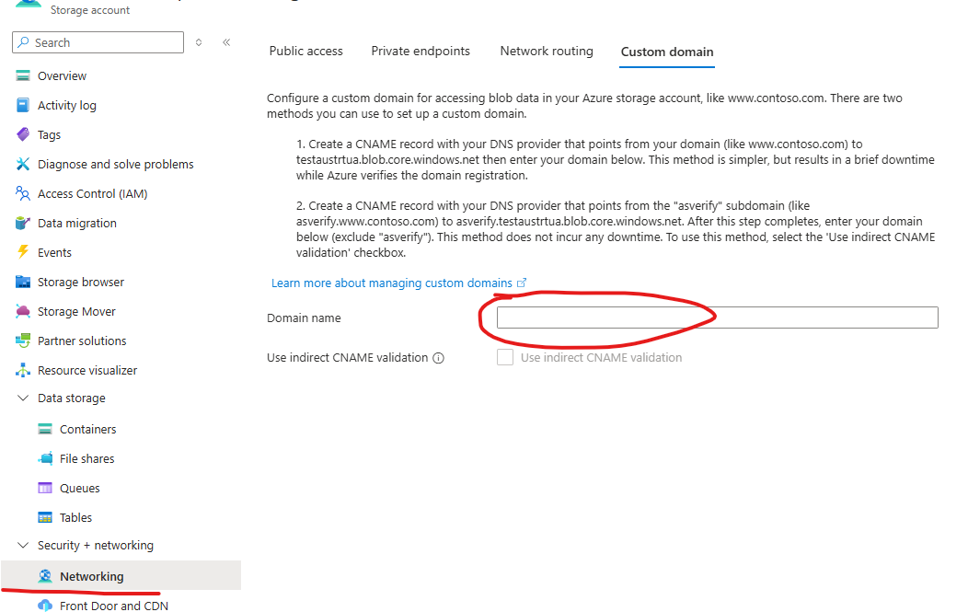The height and width of the screenshot is (612, 968).
Task: Switch to the Private endpoints tab
Action: point(421,51)
